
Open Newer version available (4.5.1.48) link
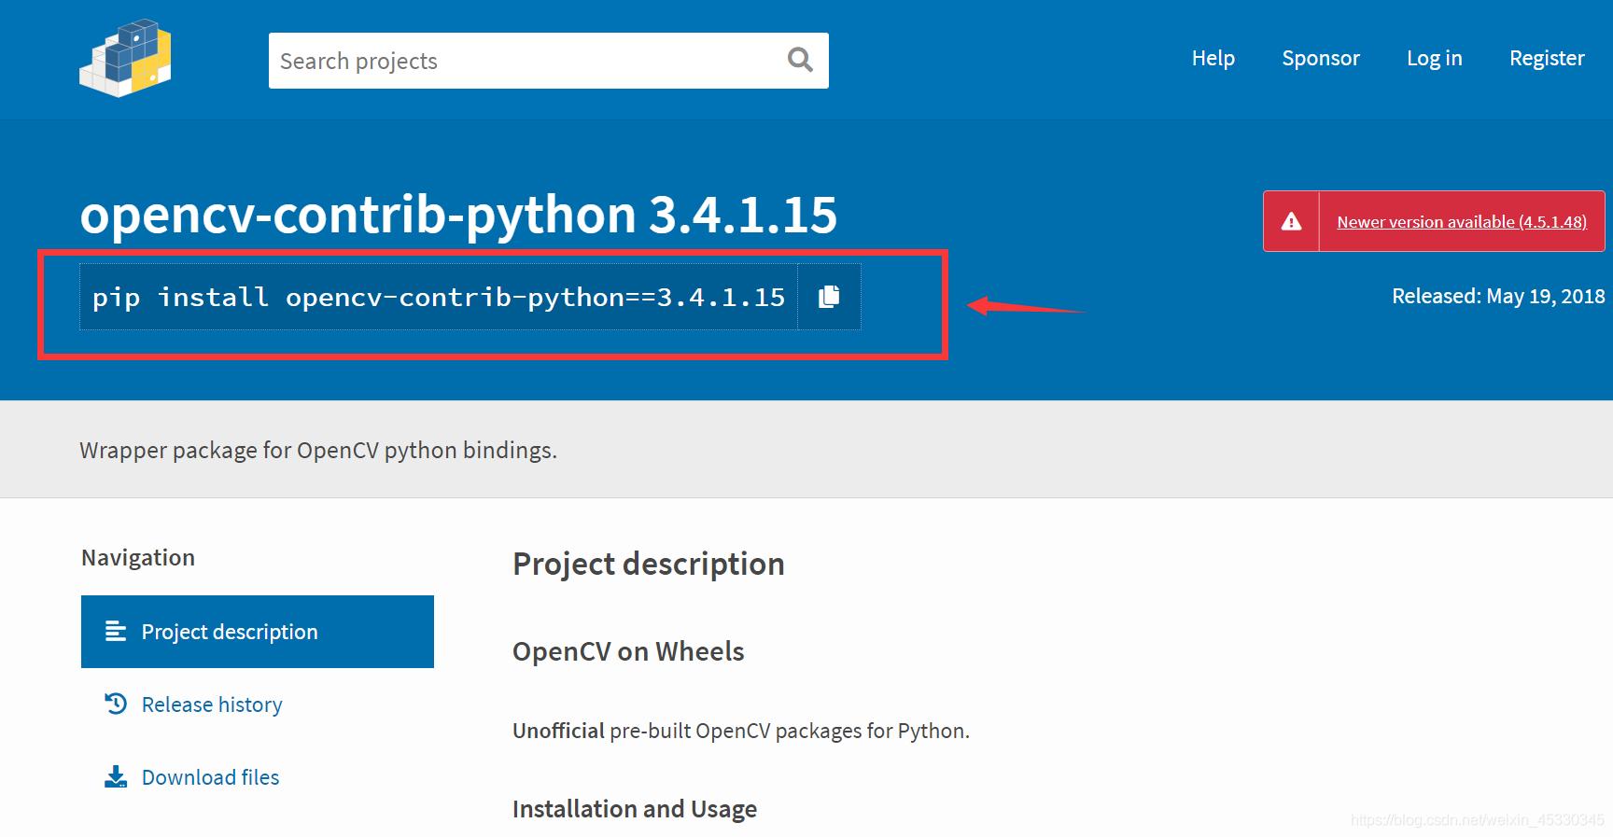(x=1461, y=222)
